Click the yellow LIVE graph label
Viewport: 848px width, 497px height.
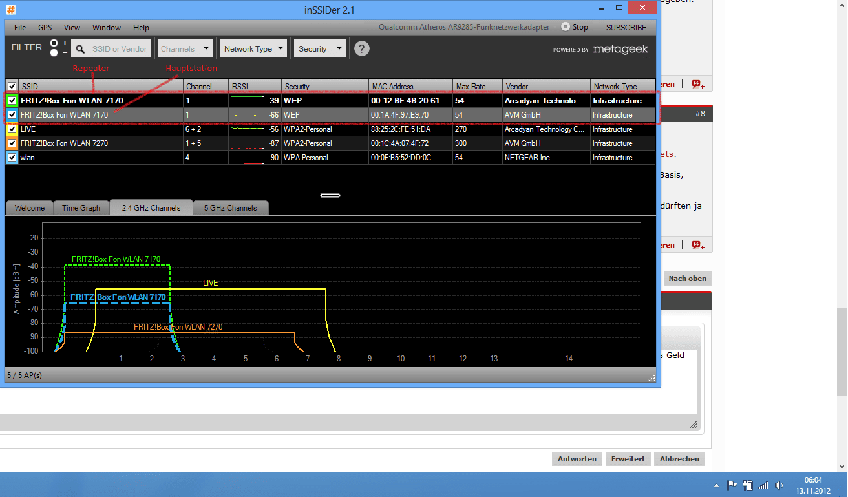point(211,283)
